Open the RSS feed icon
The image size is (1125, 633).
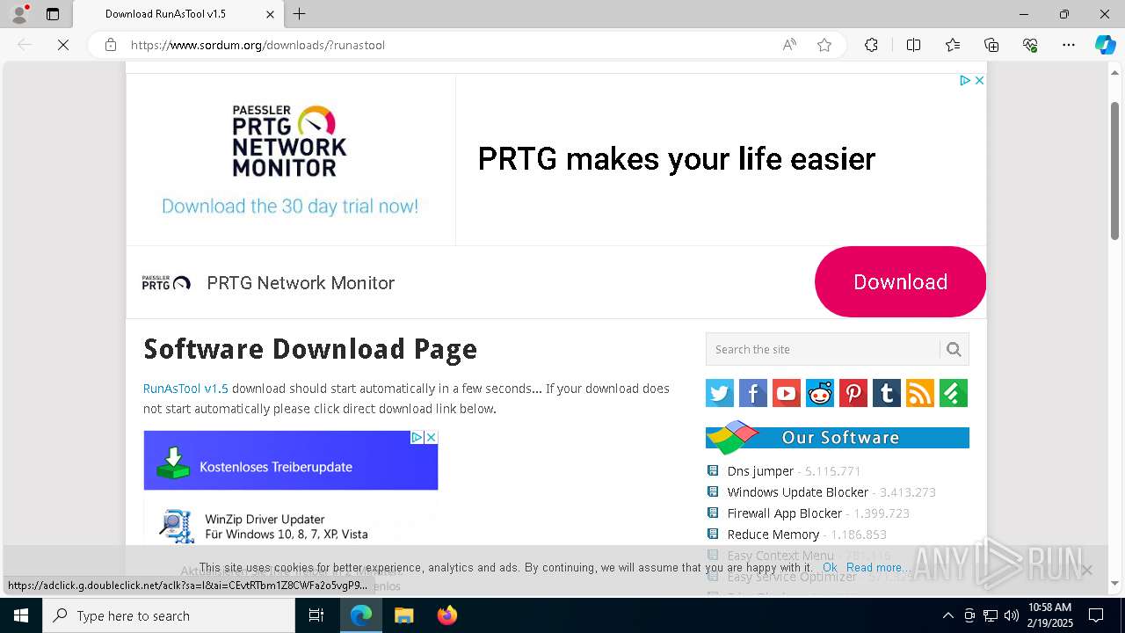coord(920,393)
